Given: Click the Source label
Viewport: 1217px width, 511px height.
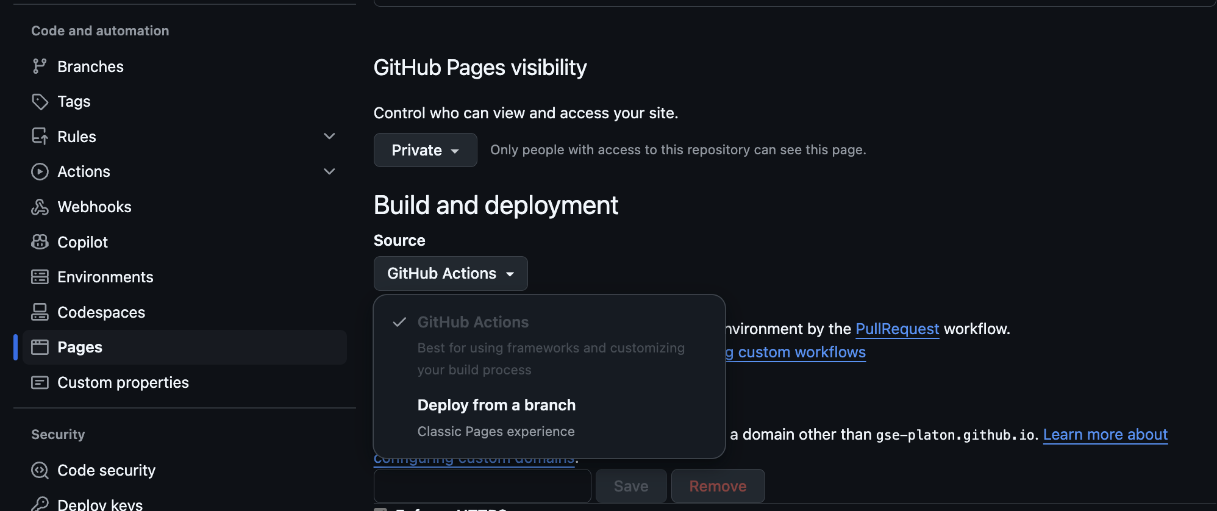Looking at the screenshot, I should coord(399,240).
